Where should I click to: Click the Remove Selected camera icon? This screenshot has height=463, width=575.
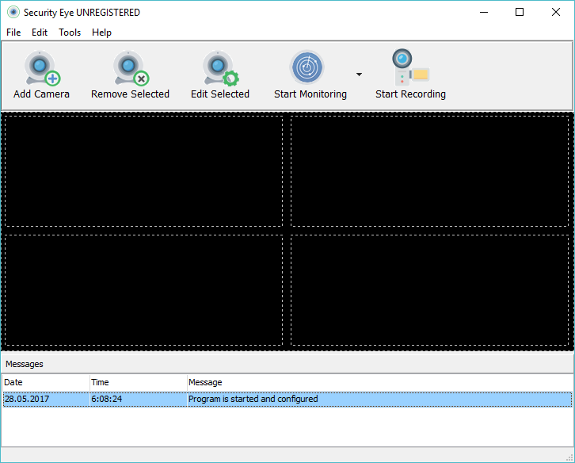tap(130, 68)
